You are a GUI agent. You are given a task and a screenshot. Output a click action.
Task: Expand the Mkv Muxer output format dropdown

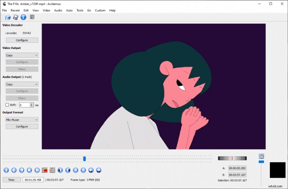click(x=22, y=120)
